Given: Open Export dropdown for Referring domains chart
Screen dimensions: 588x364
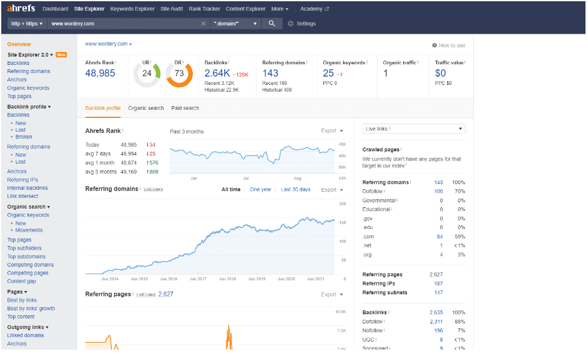Looking at the screenshot, I should [x=332, y=190].
